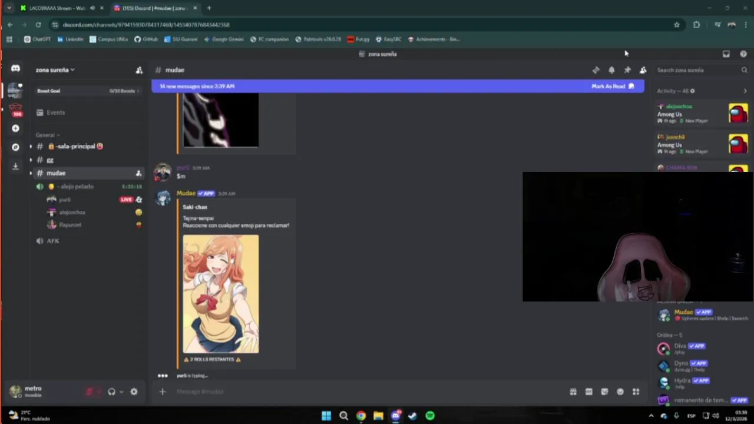Open the Help question mark icon
The image size is (754, 424).
pos(743,54)
